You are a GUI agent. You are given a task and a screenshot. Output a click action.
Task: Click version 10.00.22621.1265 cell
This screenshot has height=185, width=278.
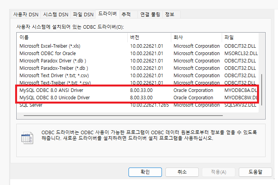[x=149, y=105]
